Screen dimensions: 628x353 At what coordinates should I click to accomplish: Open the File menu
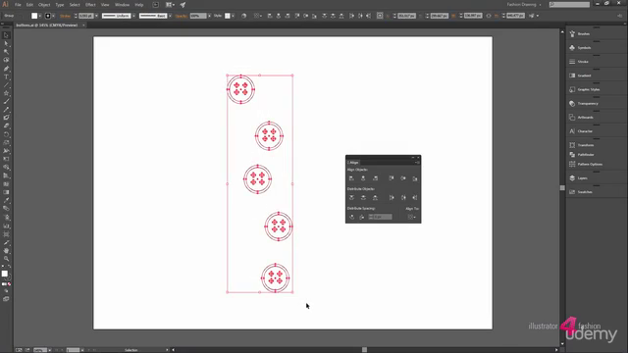click(x=18, y=5)
